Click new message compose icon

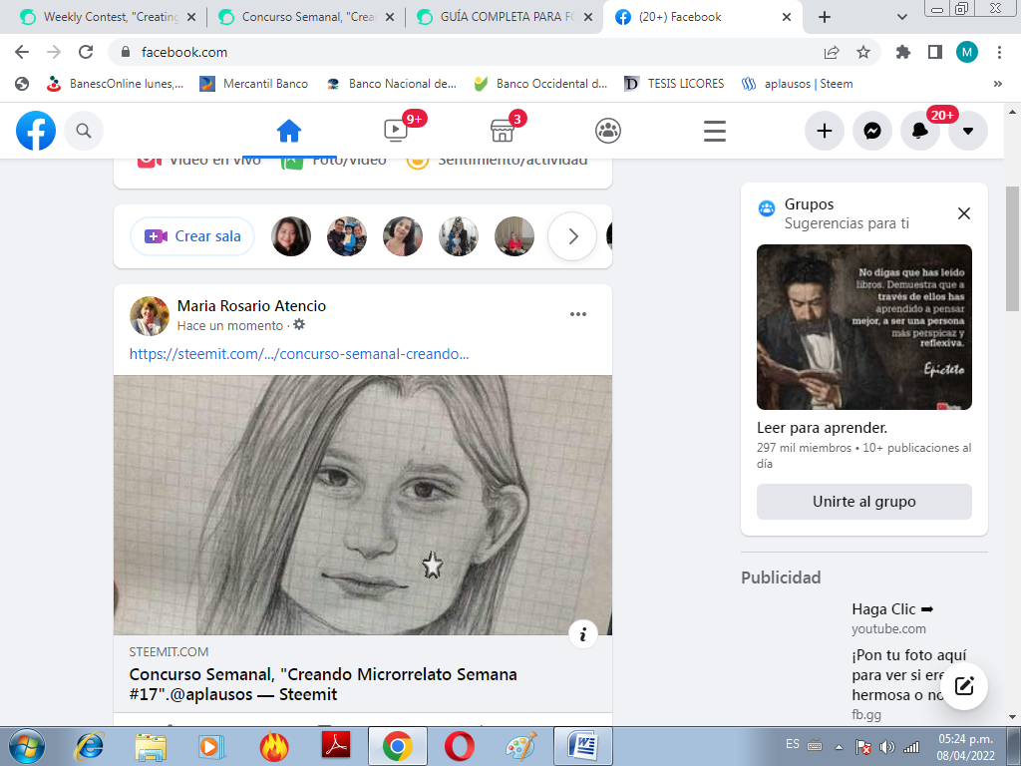point(964,686)
